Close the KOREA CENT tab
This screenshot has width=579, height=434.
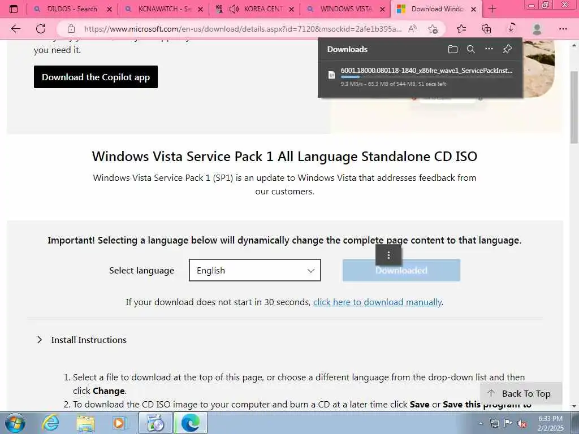(291, 9)
